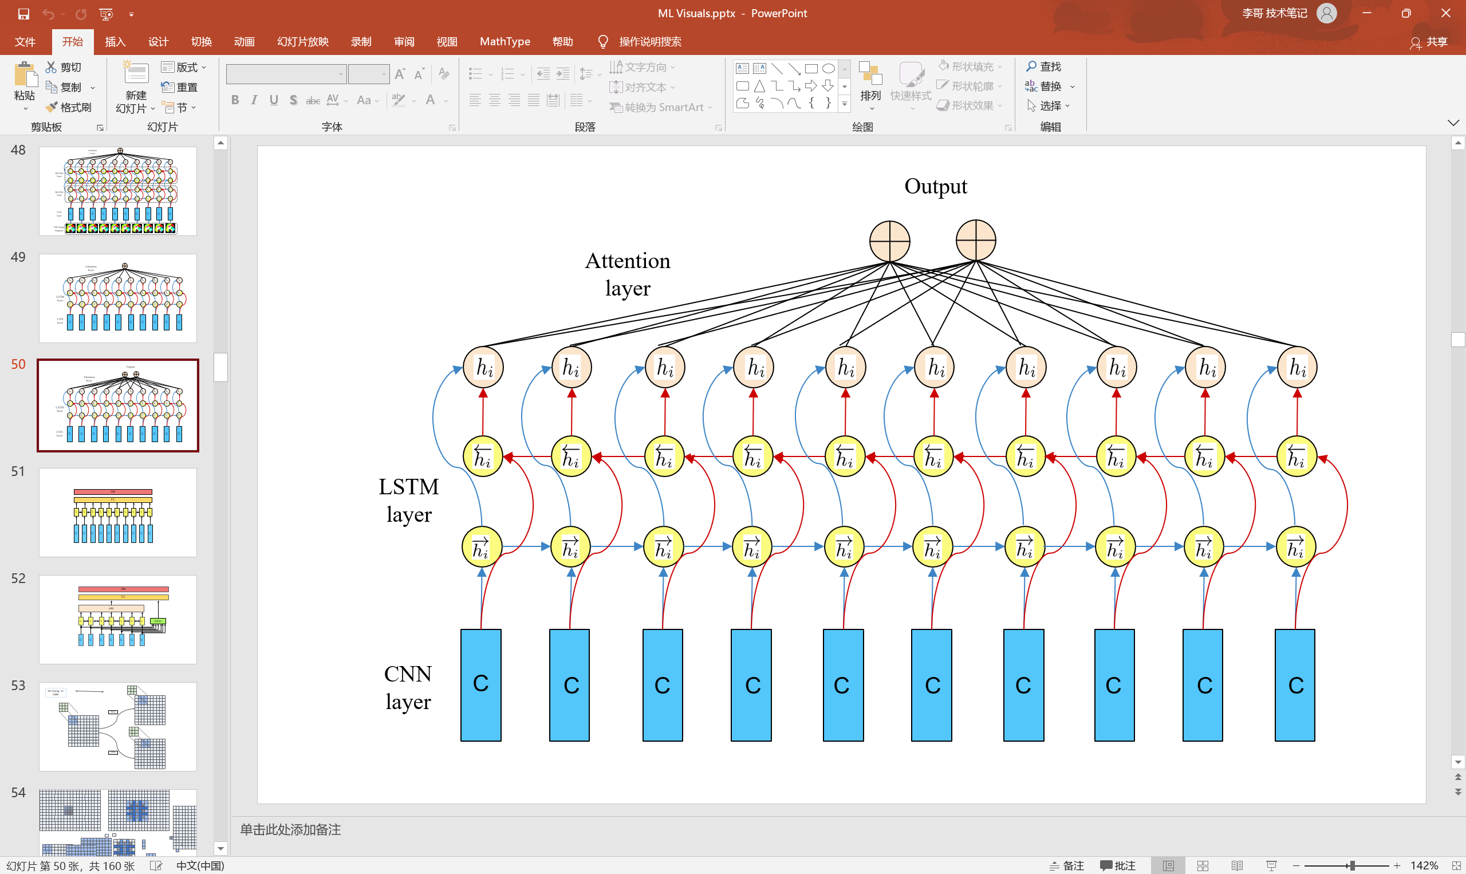Click to add notes (单击此处添加备注)
Image resolution: width=1466 pixels, height=874 pixels.
290,829
